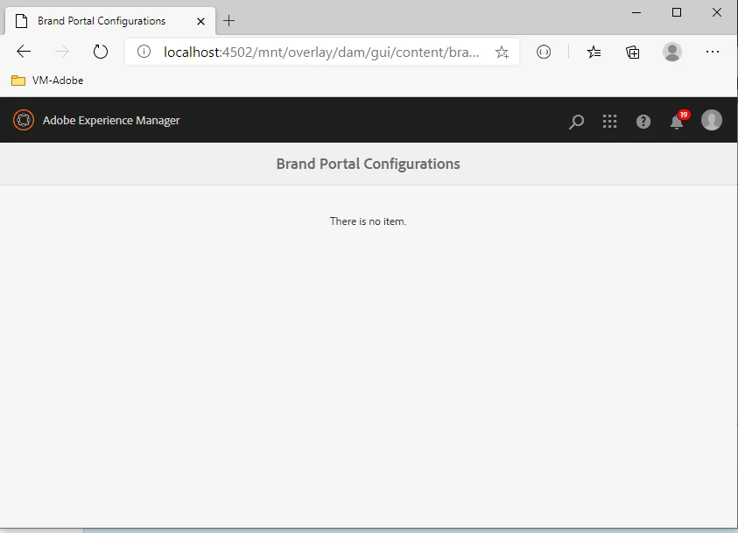Add this page to favorites star
The image size is (738, 533).
point(502,52)
